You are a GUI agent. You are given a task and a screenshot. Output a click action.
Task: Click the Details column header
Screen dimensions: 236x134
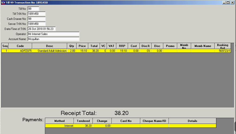coord(192,121)
